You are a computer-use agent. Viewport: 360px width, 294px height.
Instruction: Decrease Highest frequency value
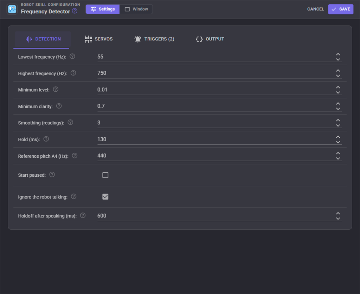(x=338, y=76)
